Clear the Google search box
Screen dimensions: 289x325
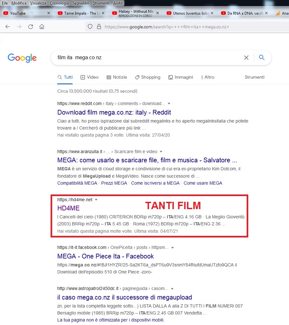tap(246, 58)
